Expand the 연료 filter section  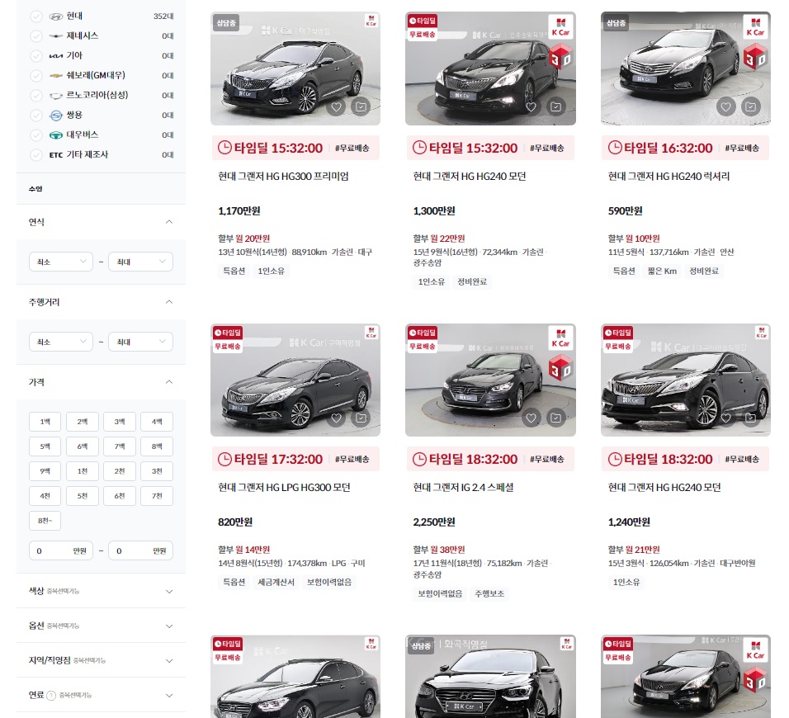pyautogui.click(x=169, y=696)
